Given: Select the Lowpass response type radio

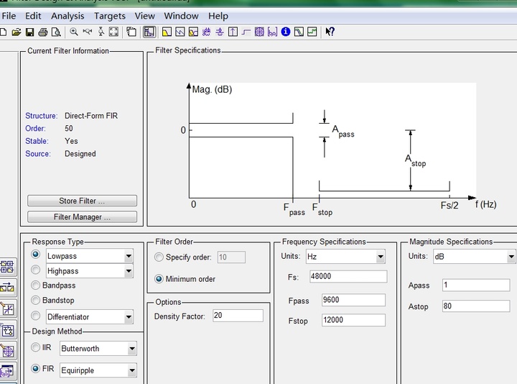Looking at the screenshot, I should (36, 255).
